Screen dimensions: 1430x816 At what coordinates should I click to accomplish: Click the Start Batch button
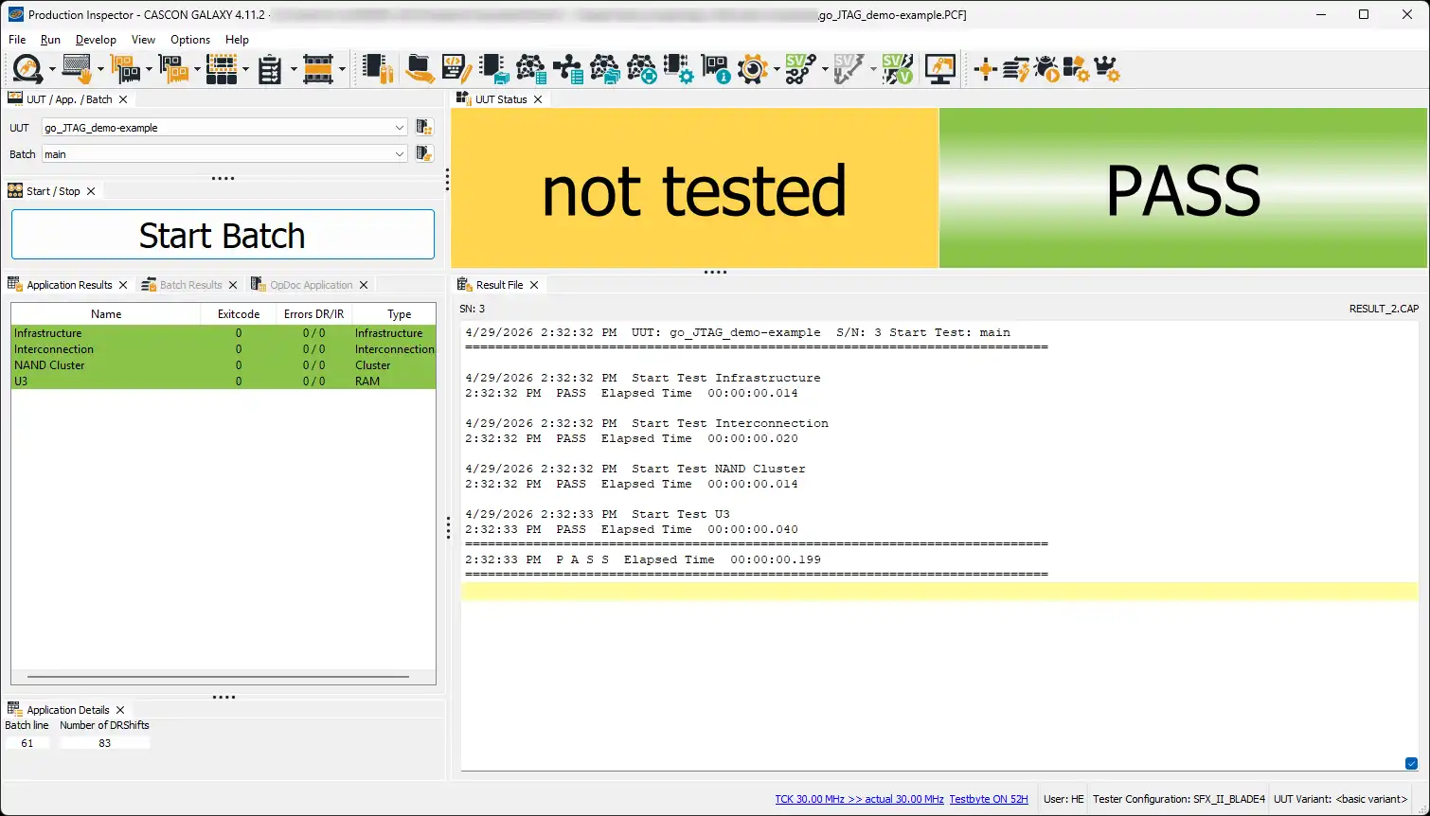(x=223, y=235)
